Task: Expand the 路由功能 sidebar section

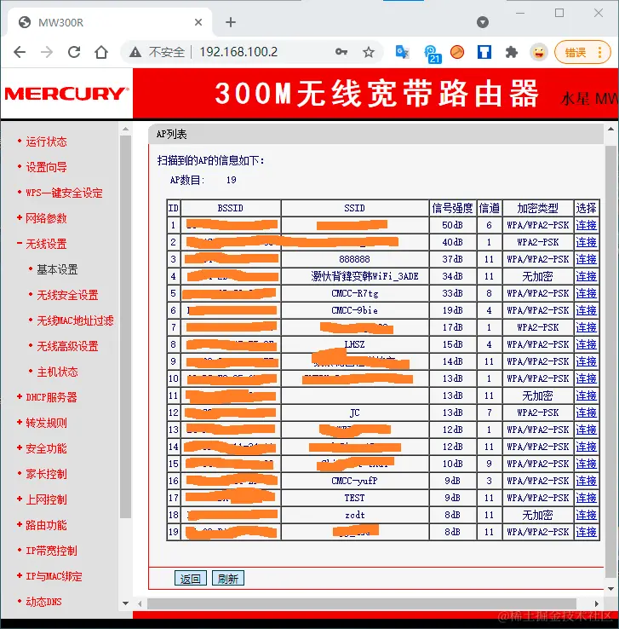Action: click(46, 526)
